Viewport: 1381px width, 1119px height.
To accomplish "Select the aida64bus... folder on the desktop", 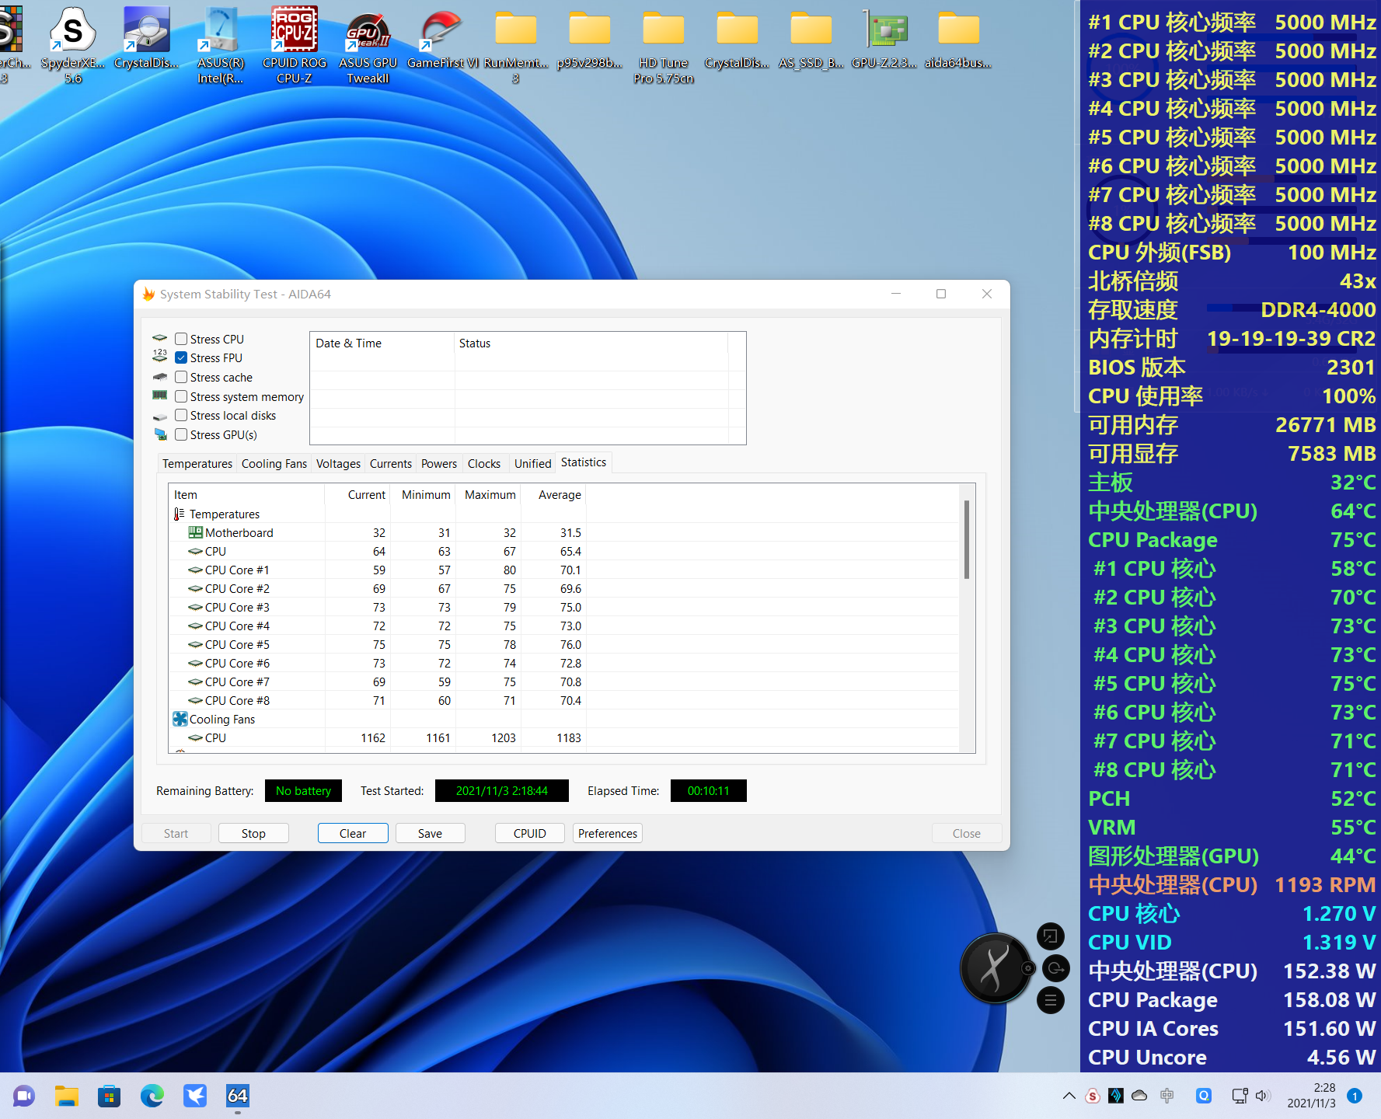I will [x=958, y=39].
